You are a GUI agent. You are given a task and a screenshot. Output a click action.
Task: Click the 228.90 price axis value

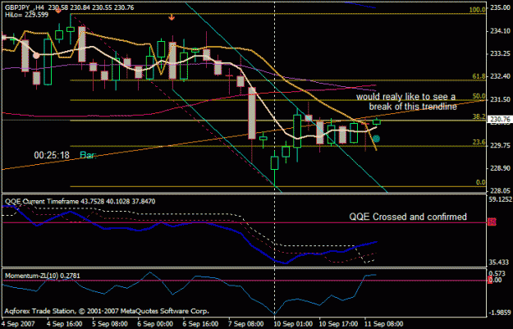pos(500,167)
